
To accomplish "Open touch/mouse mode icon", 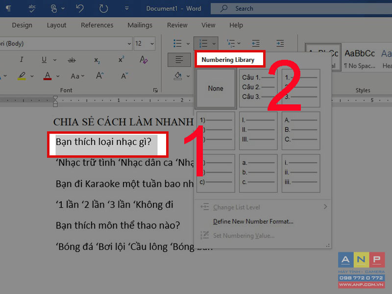I will pyautogui.click(x=53, y=8).
